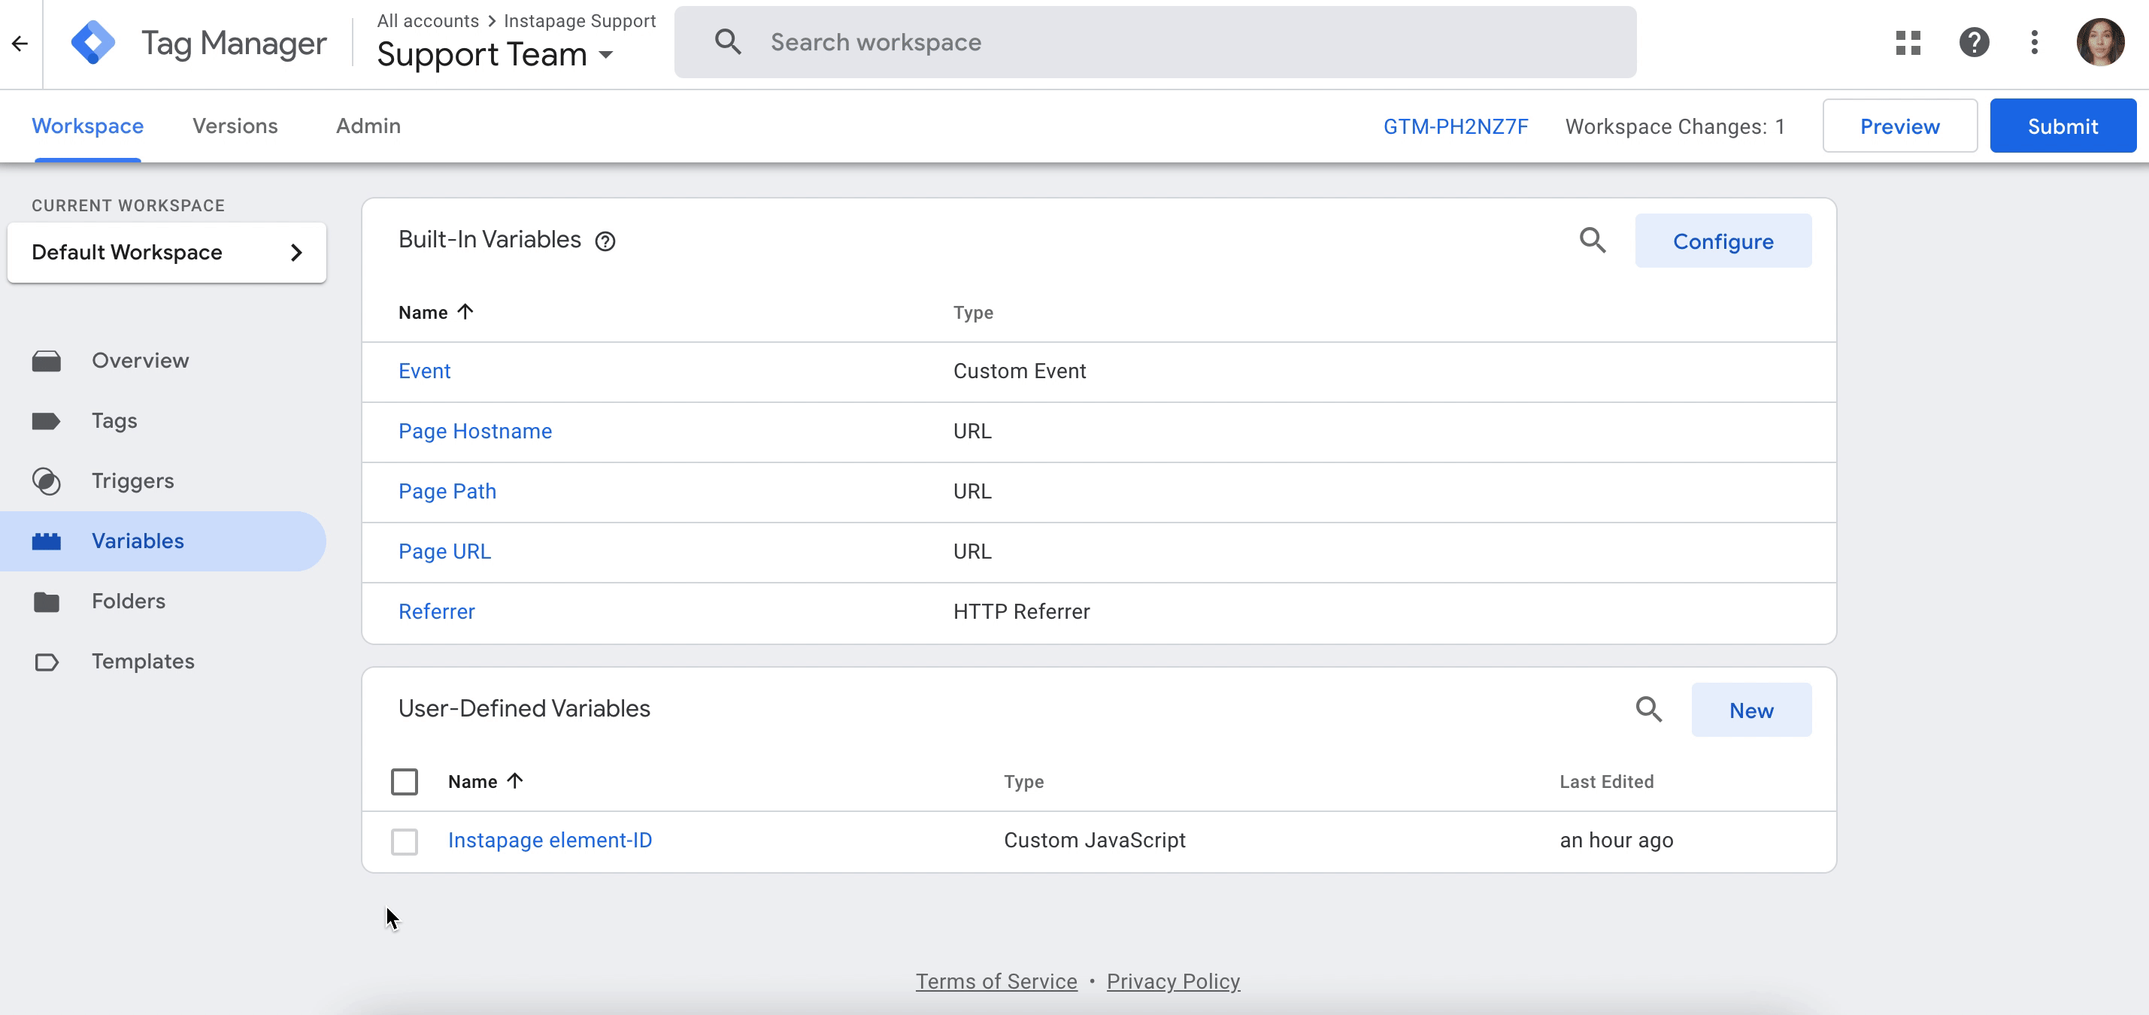Click Configure for Built-In Variables
This screenshot has height=1015, width=2149.
[x=1722, y=241]
